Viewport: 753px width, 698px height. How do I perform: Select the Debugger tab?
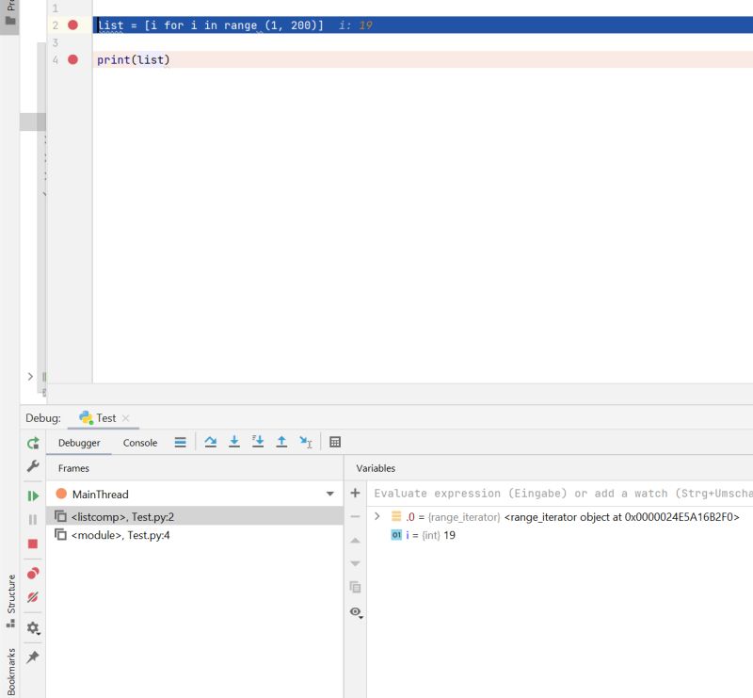(80, 442)
